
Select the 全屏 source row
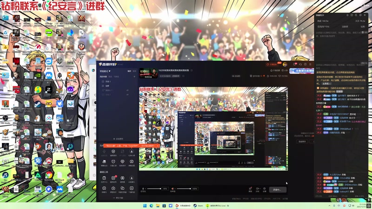pyautogui.click(x=118, y=86)
